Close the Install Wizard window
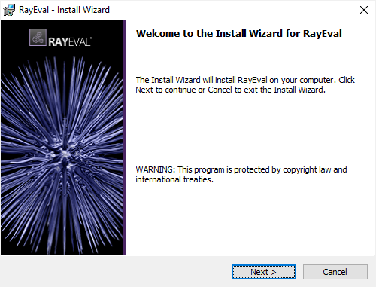 click(364, 10)
